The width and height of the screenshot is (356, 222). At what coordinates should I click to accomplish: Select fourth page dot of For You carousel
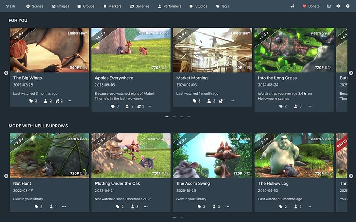[x=189, y=117]
